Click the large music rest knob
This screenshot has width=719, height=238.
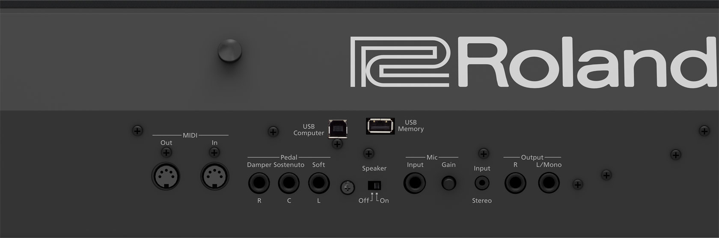pos(230,51)
